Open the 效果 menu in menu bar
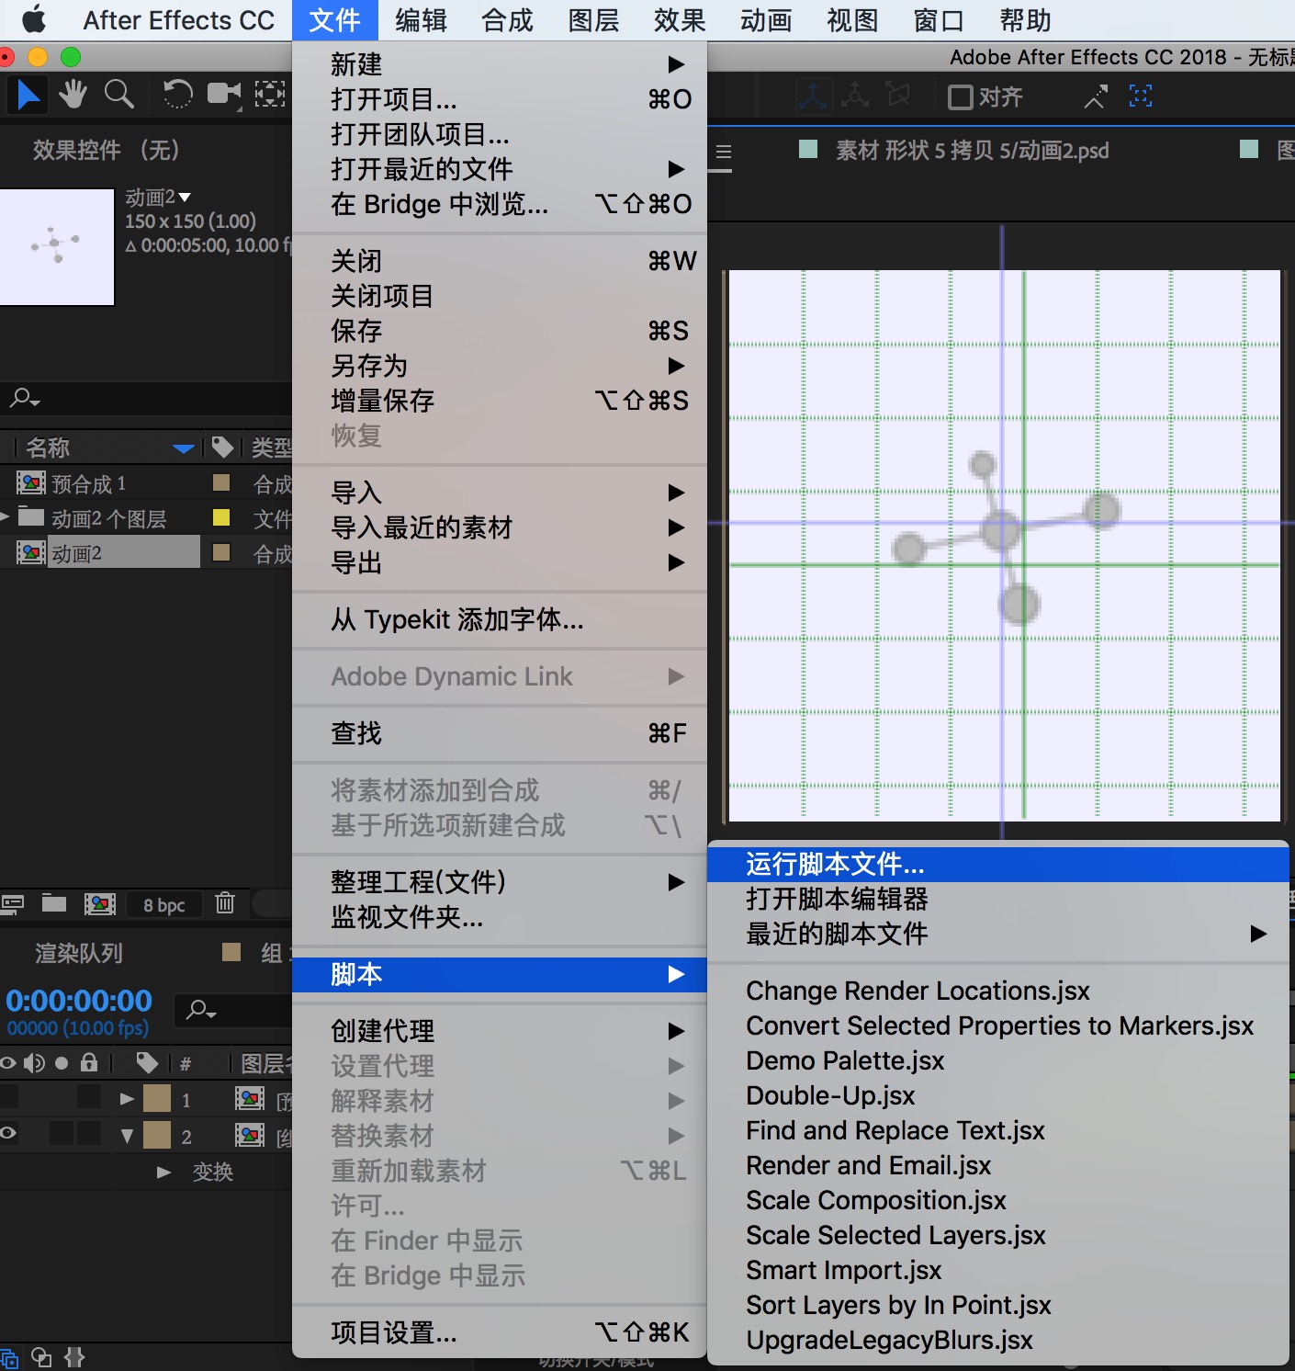The width and height of the screenshot is (1295, 1371). tap(680, 20)
